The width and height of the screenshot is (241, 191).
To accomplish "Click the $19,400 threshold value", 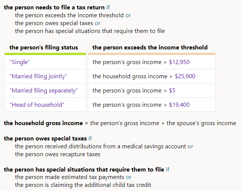I will pos(179,105).
